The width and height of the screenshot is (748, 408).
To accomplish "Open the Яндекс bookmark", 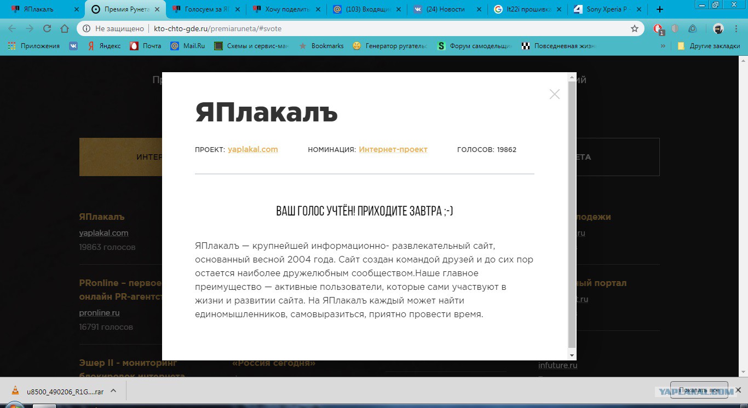I will point(104,46).
